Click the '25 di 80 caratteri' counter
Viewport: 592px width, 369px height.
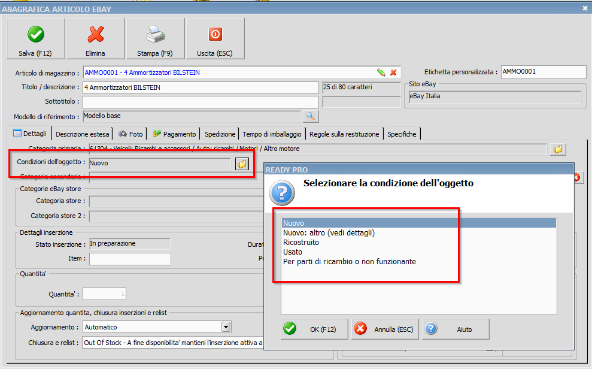pos(361,87)
